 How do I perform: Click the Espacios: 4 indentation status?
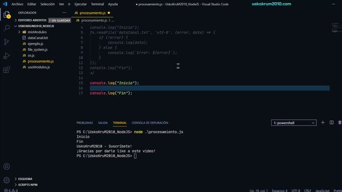pos(279,190)
